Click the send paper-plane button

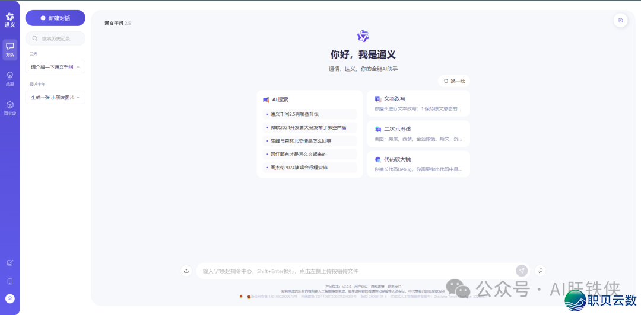pos(522,271)
